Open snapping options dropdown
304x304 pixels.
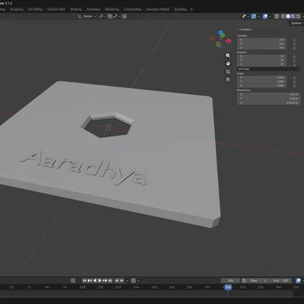116,16
